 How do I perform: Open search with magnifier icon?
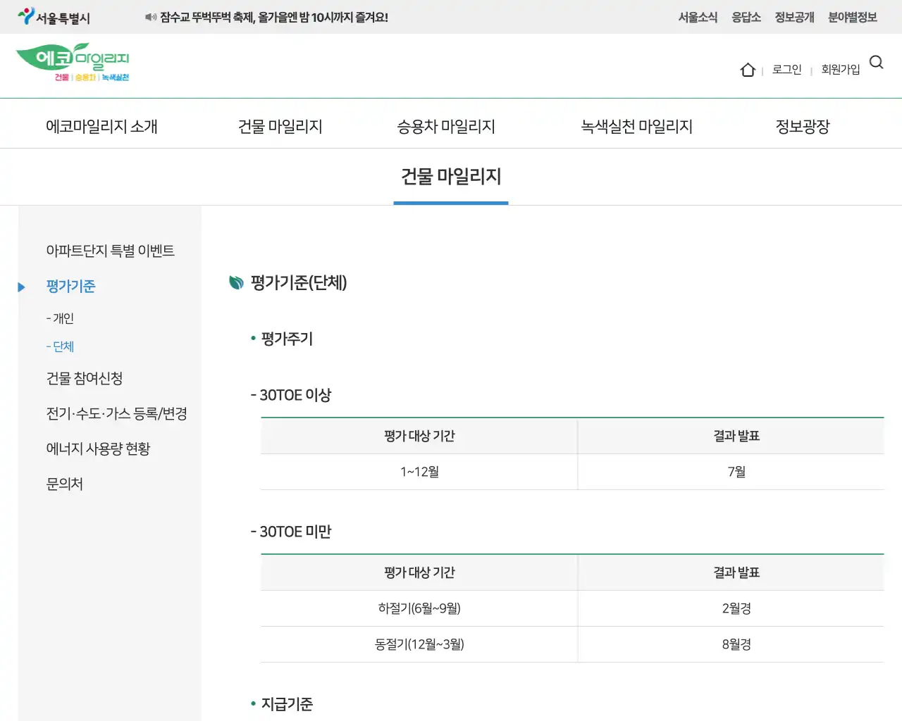click(x=877, y=62)
